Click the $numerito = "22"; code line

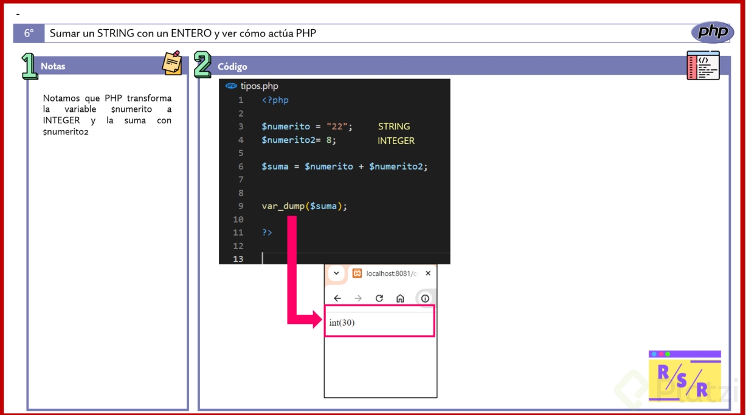point(307,126)
